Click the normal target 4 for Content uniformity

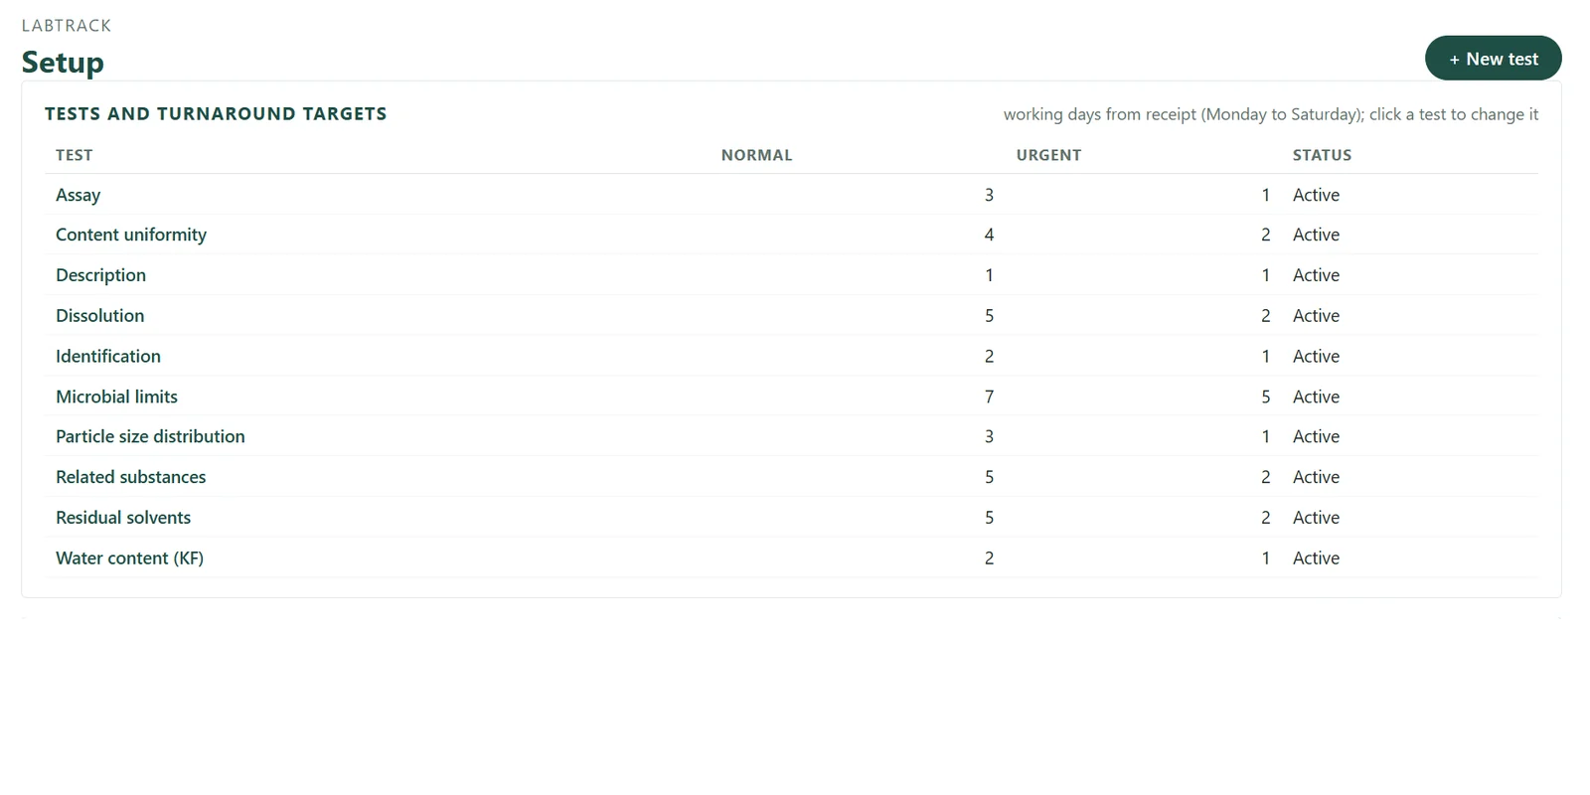click(989, 235)
